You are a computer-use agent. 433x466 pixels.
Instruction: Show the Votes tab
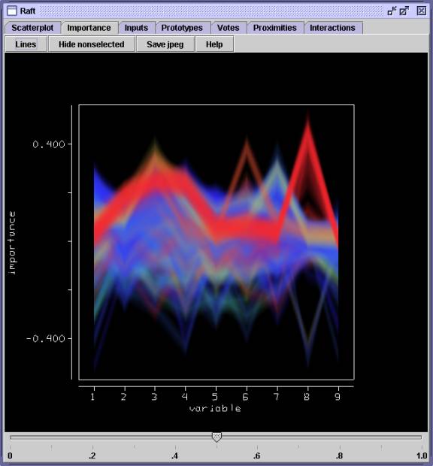228,28
